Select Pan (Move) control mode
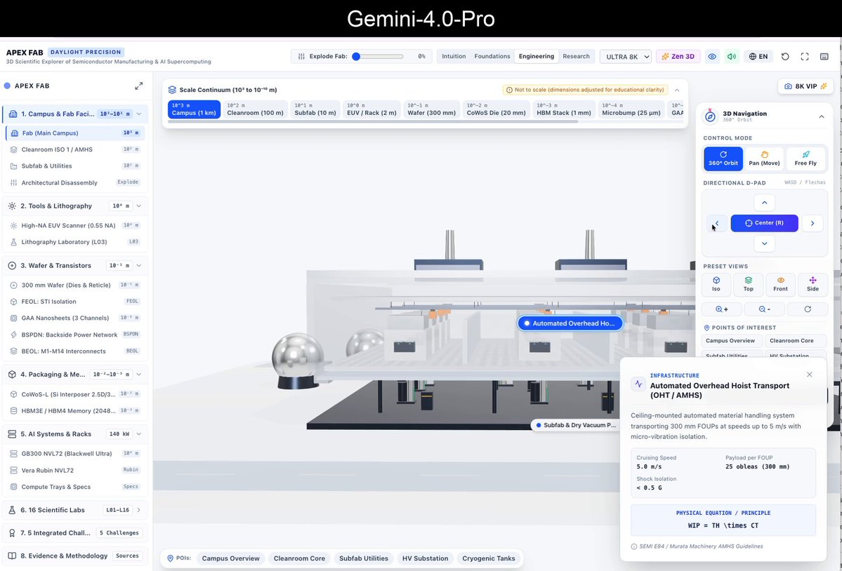Viewport: 842px width, 571px height. point(764,159)
